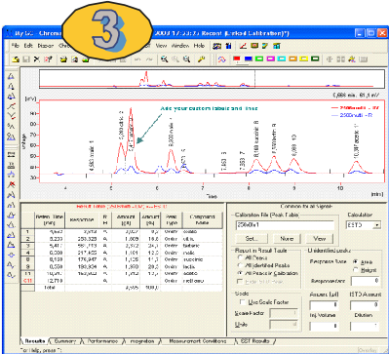Switch to the Integration tab
The image size is (389, 354).
[142, 341]
